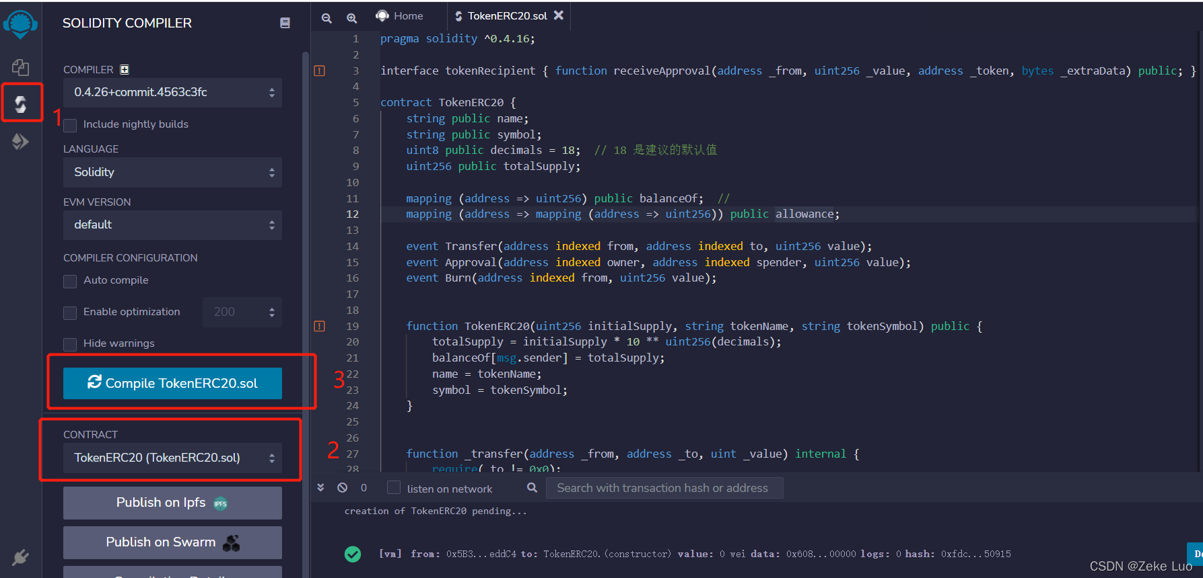Click the word 'allowance' in line 12

pos(804,214)
